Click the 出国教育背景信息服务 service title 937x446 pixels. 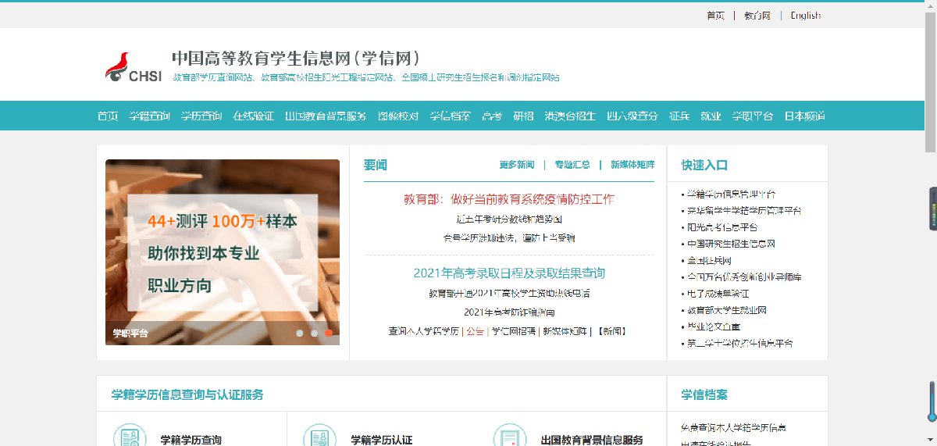click(592, 440)
